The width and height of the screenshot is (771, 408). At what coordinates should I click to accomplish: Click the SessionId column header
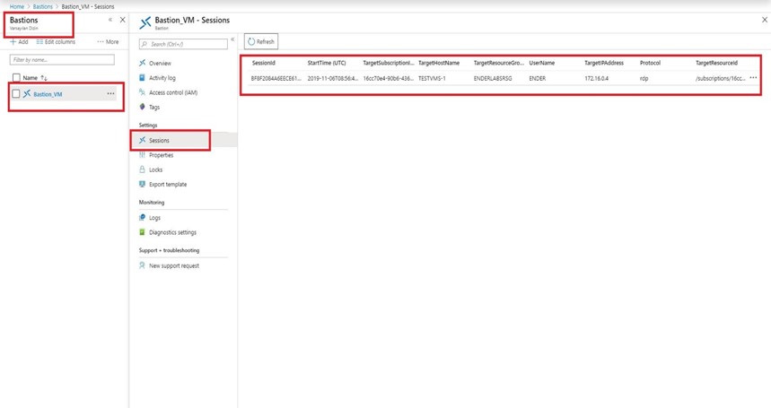[x=264, y=63]
